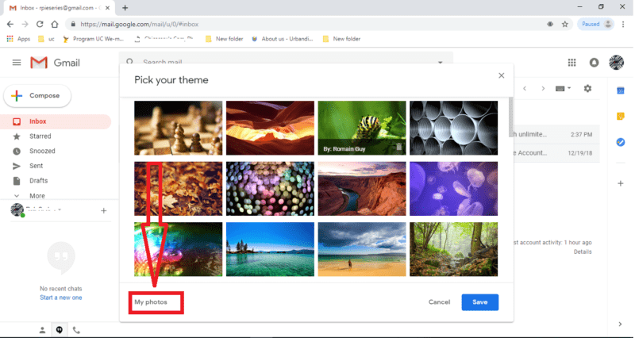Screen dimensions: 635x338
Task: Reload the page with the refresh icon
Action: point(40,25)
